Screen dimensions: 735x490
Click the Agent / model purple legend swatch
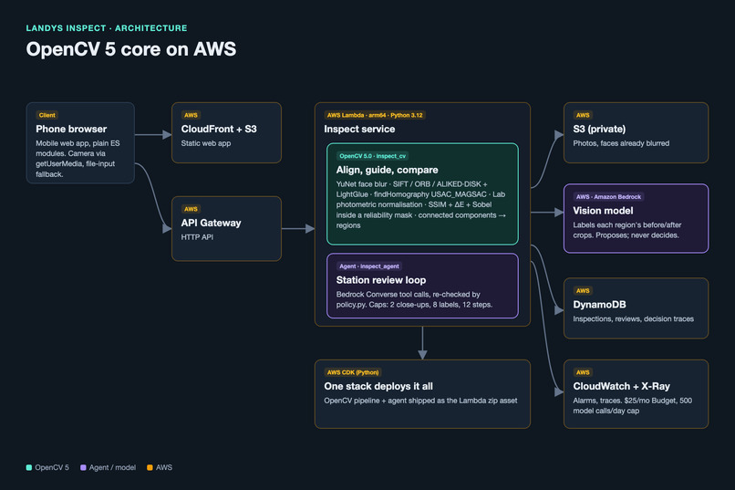pos(83,467)
